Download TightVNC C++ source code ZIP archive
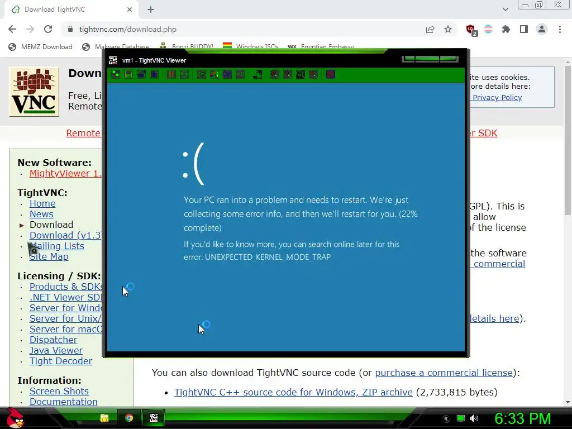This screenshot has width=572, height=429. point(293,392)
